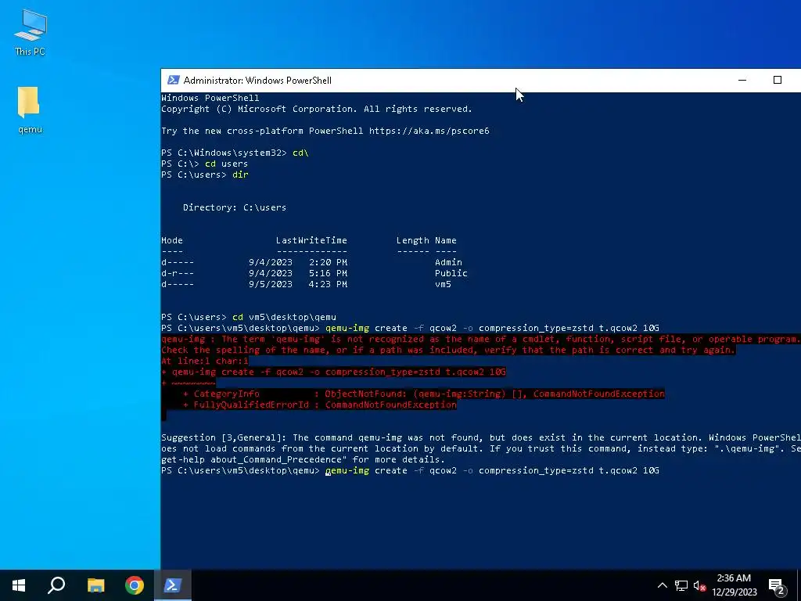
Task: Click the window title 'Administrator: Windows PowerShell'
Action: pyautogui.click(x=257, y=81)
